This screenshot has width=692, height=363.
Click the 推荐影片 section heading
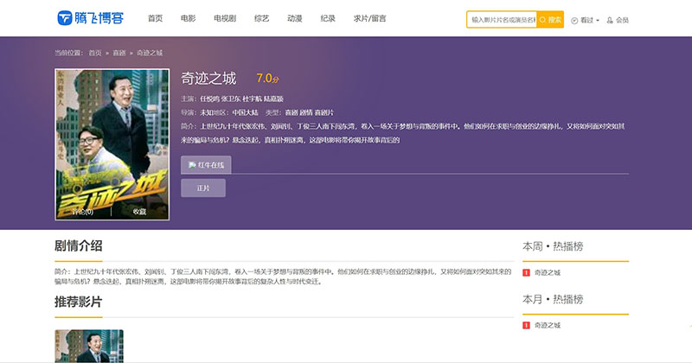point(79,302)
